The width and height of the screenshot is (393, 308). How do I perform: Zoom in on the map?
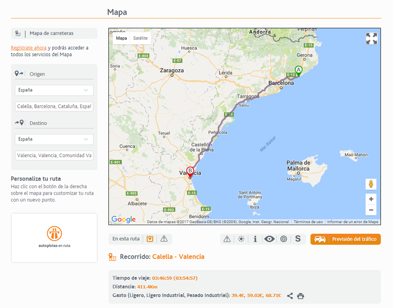click(x=370, y=199)
